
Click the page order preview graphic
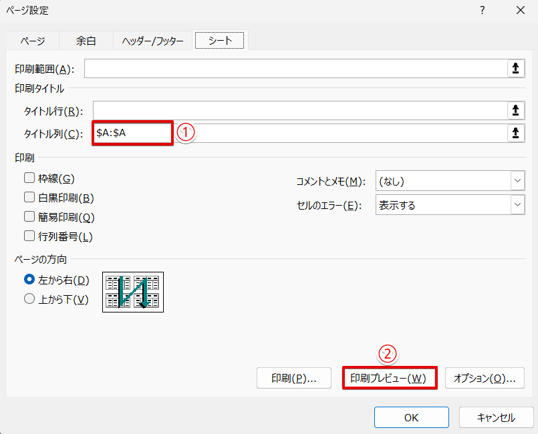132,292
